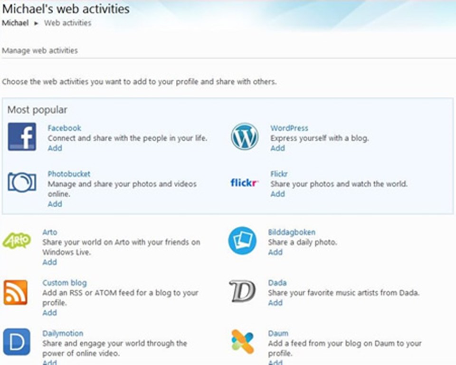Screen dimensions: 456x365
Task: Click 'Manage and share your photos' description
Action: [122, 189]
